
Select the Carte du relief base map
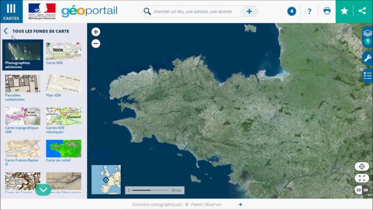tap(63, 149)
